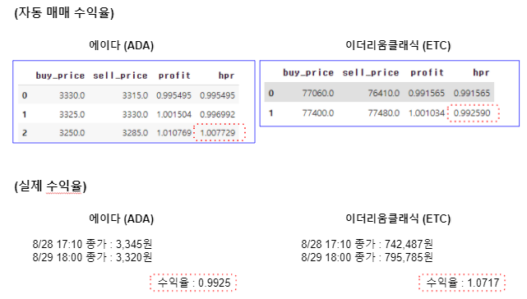
Task: Click ADA profit value 1.001504
Action: pyautogui.click(x=173, y=114)
